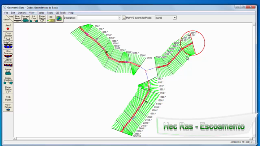Click the RS river station tool

click(51, 19)
